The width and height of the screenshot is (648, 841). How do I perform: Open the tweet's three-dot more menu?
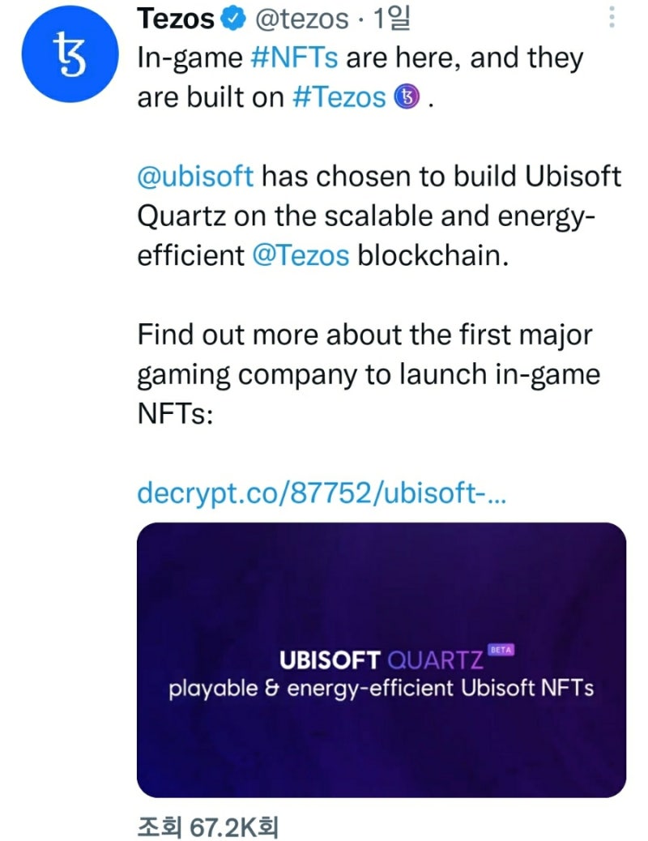tap(612, 18)
